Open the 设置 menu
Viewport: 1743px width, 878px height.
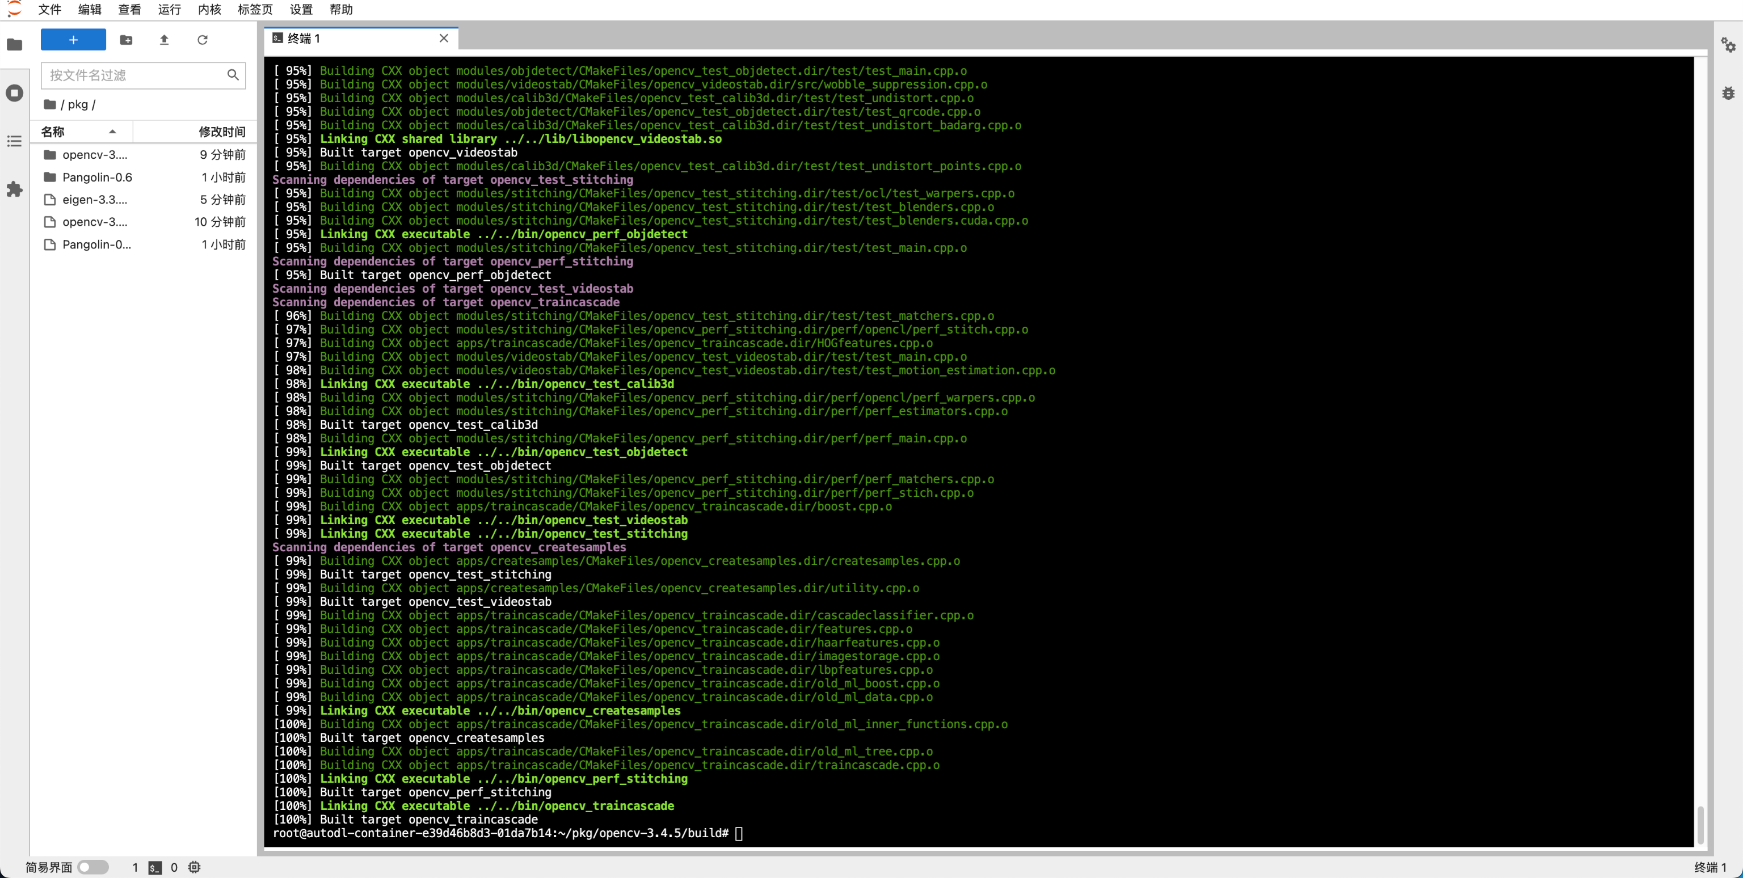301,10
